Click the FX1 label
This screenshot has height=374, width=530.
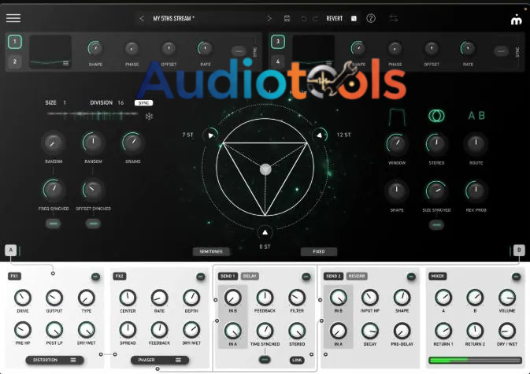click(14, 276)
